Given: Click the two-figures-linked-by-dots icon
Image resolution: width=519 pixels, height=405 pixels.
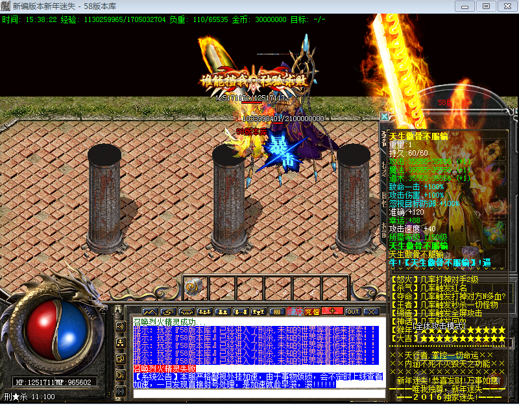Looking at the screenshot, I should coord(241,312).
